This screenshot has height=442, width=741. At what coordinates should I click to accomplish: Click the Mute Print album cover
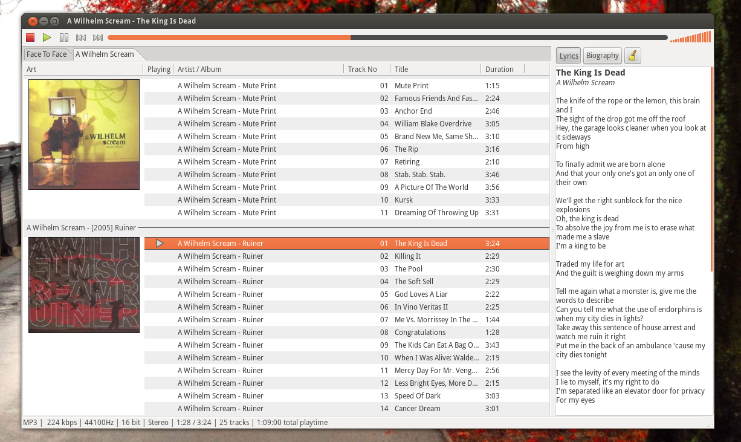pos(84,134)
